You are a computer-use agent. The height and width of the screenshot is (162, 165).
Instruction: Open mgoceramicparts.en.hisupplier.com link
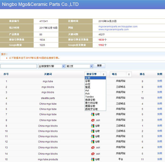[x=118, y=26]
